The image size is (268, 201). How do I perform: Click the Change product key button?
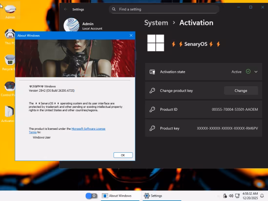(241, 91)
